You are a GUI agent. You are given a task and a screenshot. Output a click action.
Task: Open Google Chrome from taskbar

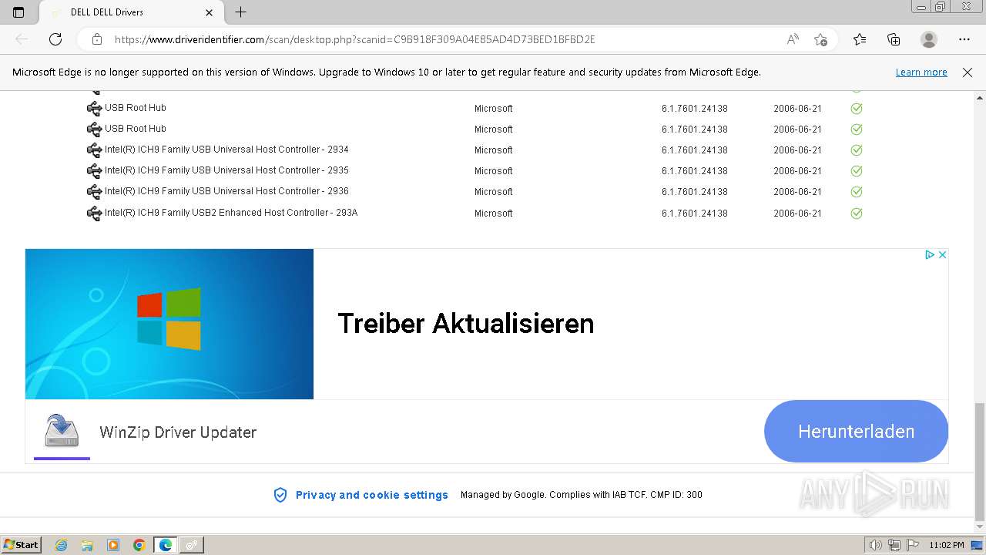point(139,545)
